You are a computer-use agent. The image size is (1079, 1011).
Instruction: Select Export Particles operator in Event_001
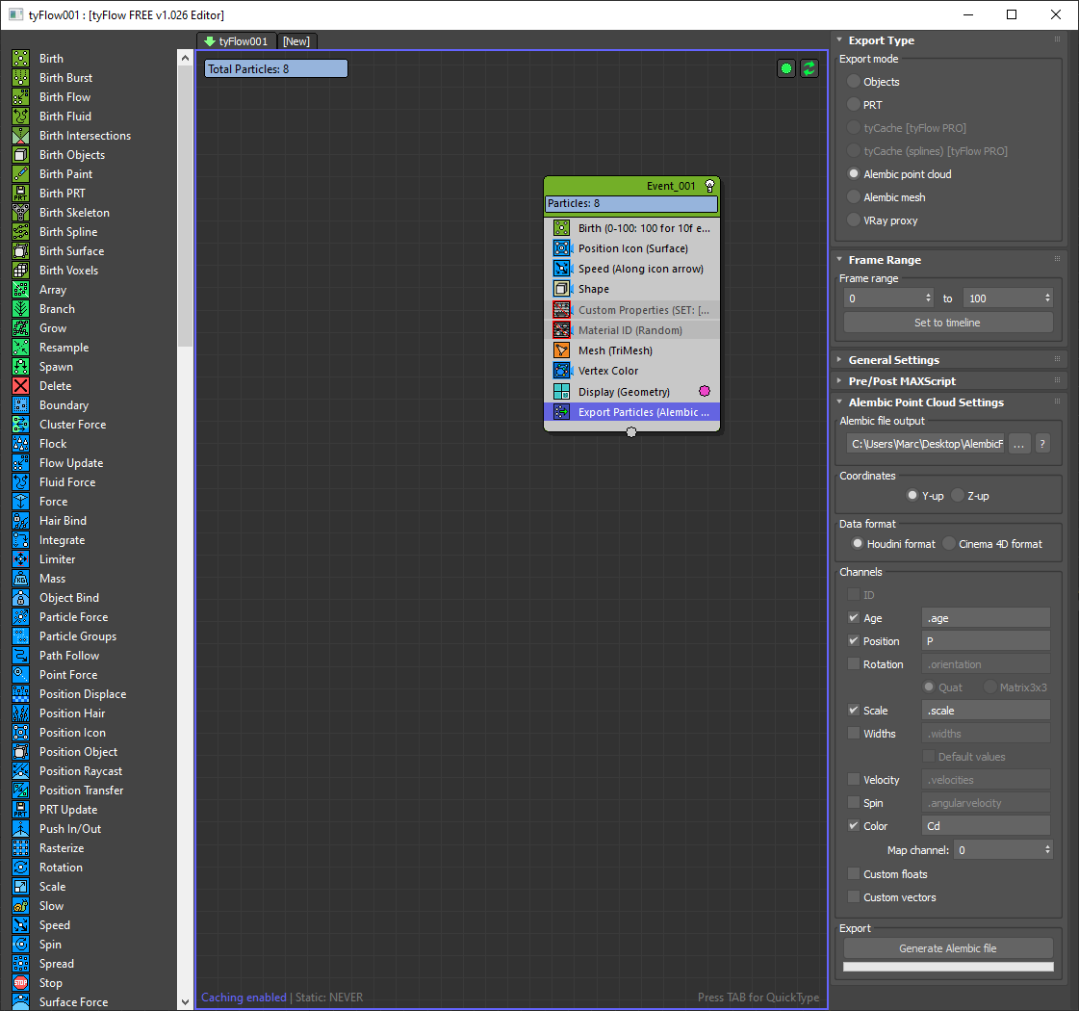pyautogui.click(x=631, y=412)
